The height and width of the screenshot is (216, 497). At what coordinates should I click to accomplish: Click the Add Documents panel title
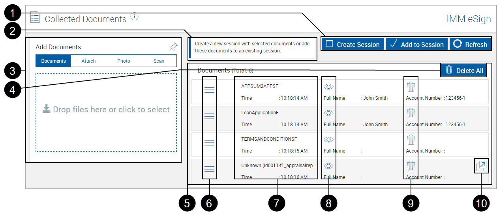coord(58,47)
